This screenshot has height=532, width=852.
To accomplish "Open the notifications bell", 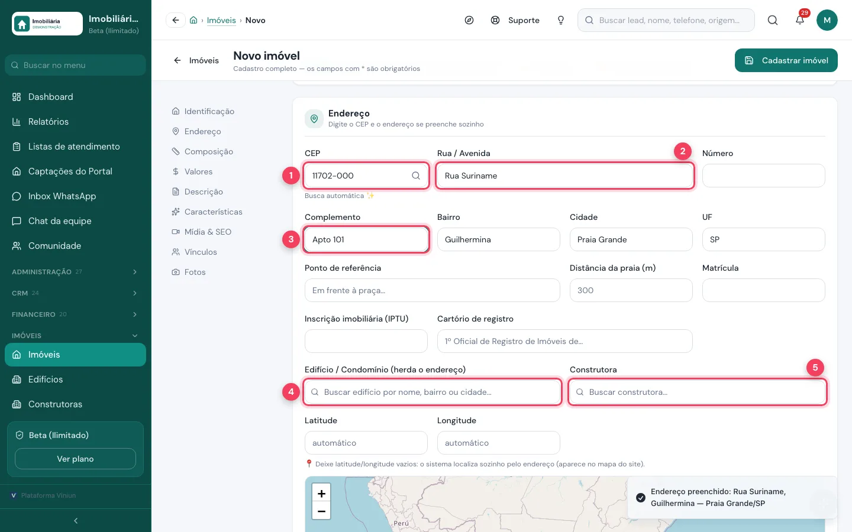I will click(x=800, y=20).
